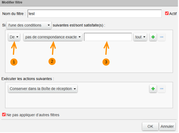Click the orange marker numbered 3
The width and height of the screenshot is (179, 133).
coord(106,62)
